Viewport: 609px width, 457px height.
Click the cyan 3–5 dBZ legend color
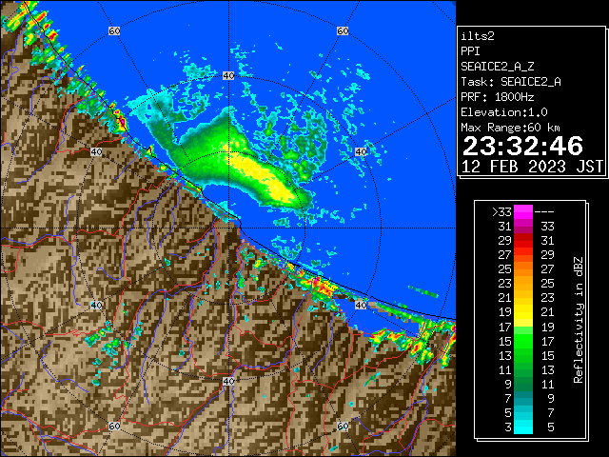(523, 427)
